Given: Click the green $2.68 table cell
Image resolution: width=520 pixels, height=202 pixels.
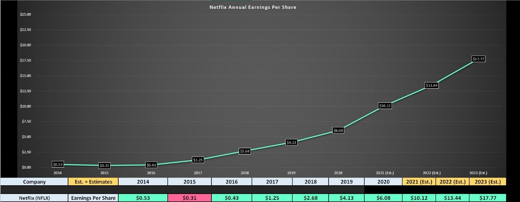Looking at the screenshot, I should point(310,198).
